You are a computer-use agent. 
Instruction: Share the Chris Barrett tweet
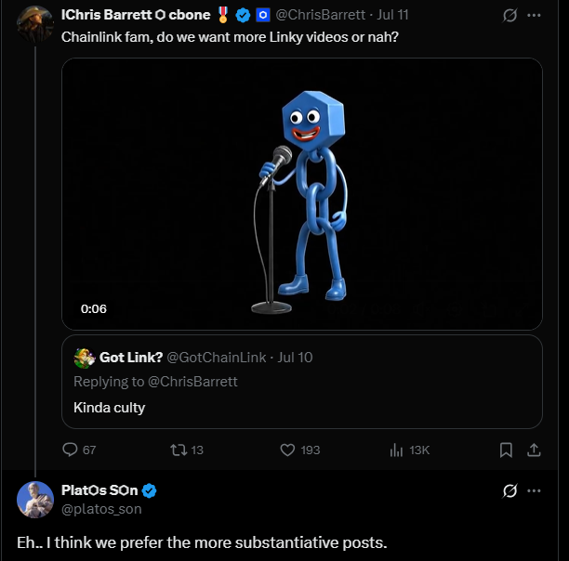point(534,450)
